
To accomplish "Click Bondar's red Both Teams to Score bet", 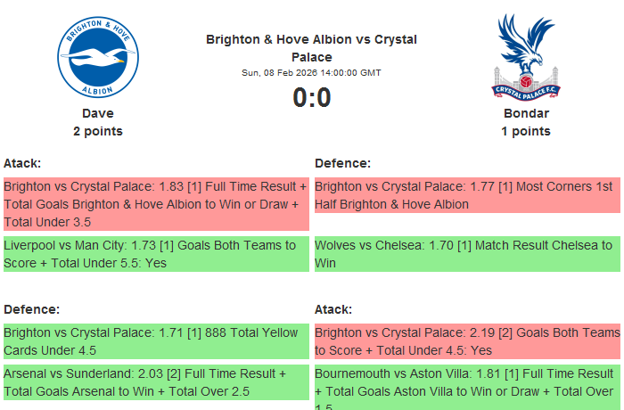I will pos(467,341).
